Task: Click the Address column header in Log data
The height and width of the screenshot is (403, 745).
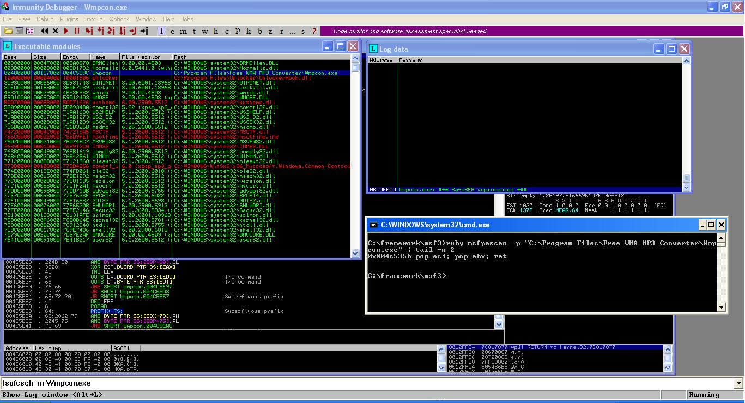Action: tap(383, 59)
